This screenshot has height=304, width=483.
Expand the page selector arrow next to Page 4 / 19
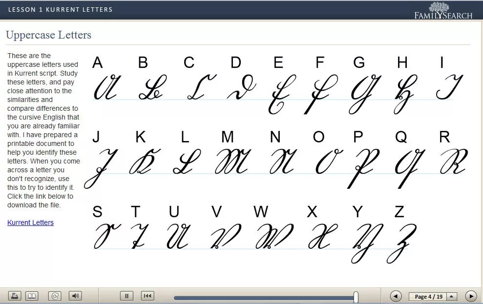click(451, 297)
